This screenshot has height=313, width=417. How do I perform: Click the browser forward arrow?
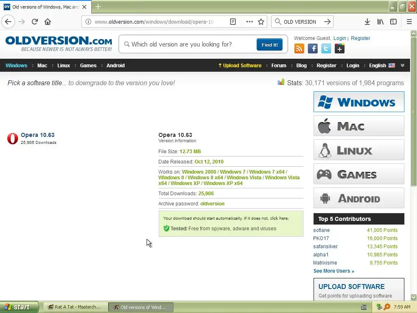tap(22, 22)
